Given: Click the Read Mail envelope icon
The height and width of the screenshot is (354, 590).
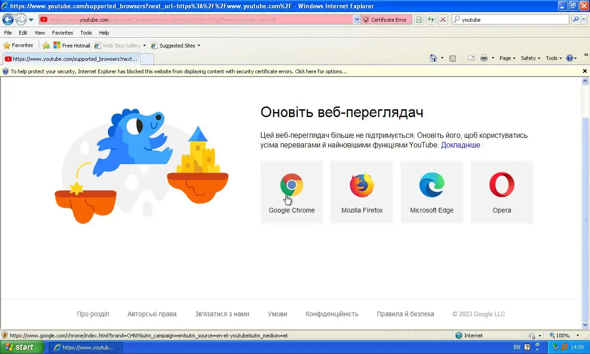Looking at the screenshot, I should pos(471,58).
